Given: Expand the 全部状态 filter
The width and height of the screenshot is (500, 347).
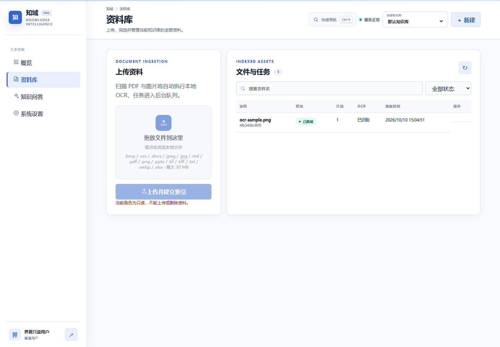Looking at the screenshot, I should 448,88.
